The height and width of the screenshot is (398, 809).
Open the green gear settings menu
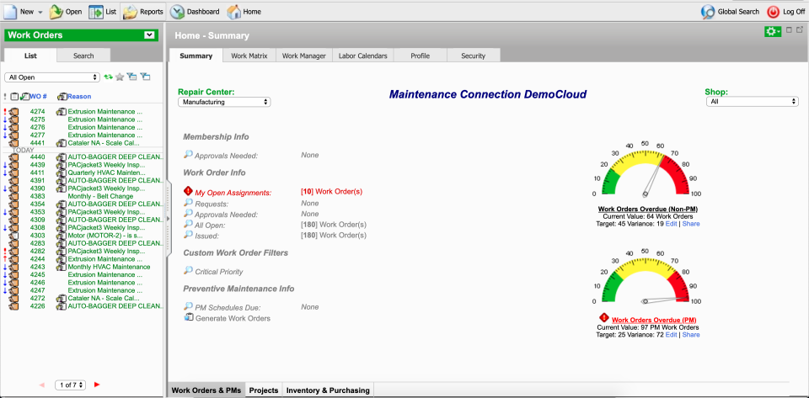773,31
